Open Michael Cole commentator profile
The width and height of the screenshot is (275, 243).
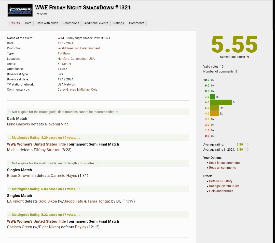pyautogui.click(x=88, y=90)
